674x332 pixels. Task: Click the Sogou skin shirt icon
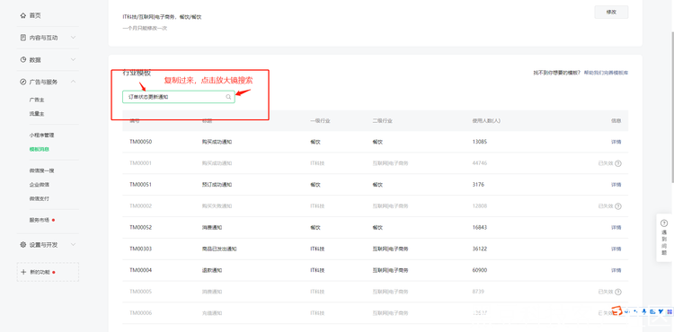(661, 312)
